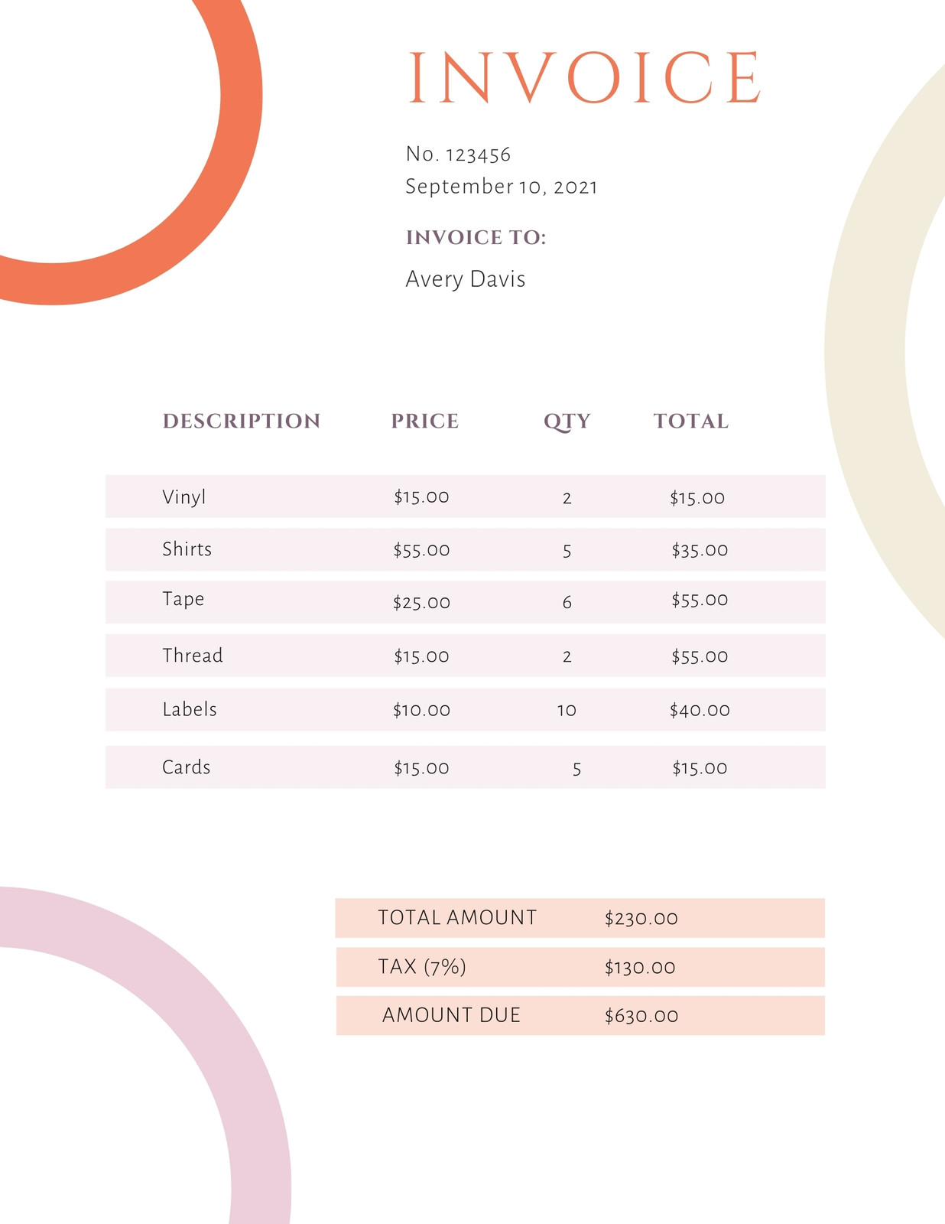The height and width of the screenshot is (1224, 945).
Task: Click the INVOICE title heading
Action: (x=585, y=77)
